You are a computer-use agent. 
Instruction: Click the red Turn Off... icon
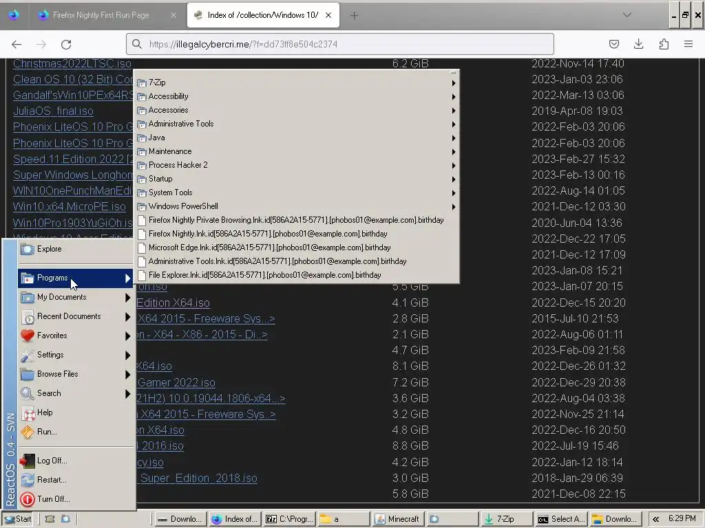(x=28, y=499)
